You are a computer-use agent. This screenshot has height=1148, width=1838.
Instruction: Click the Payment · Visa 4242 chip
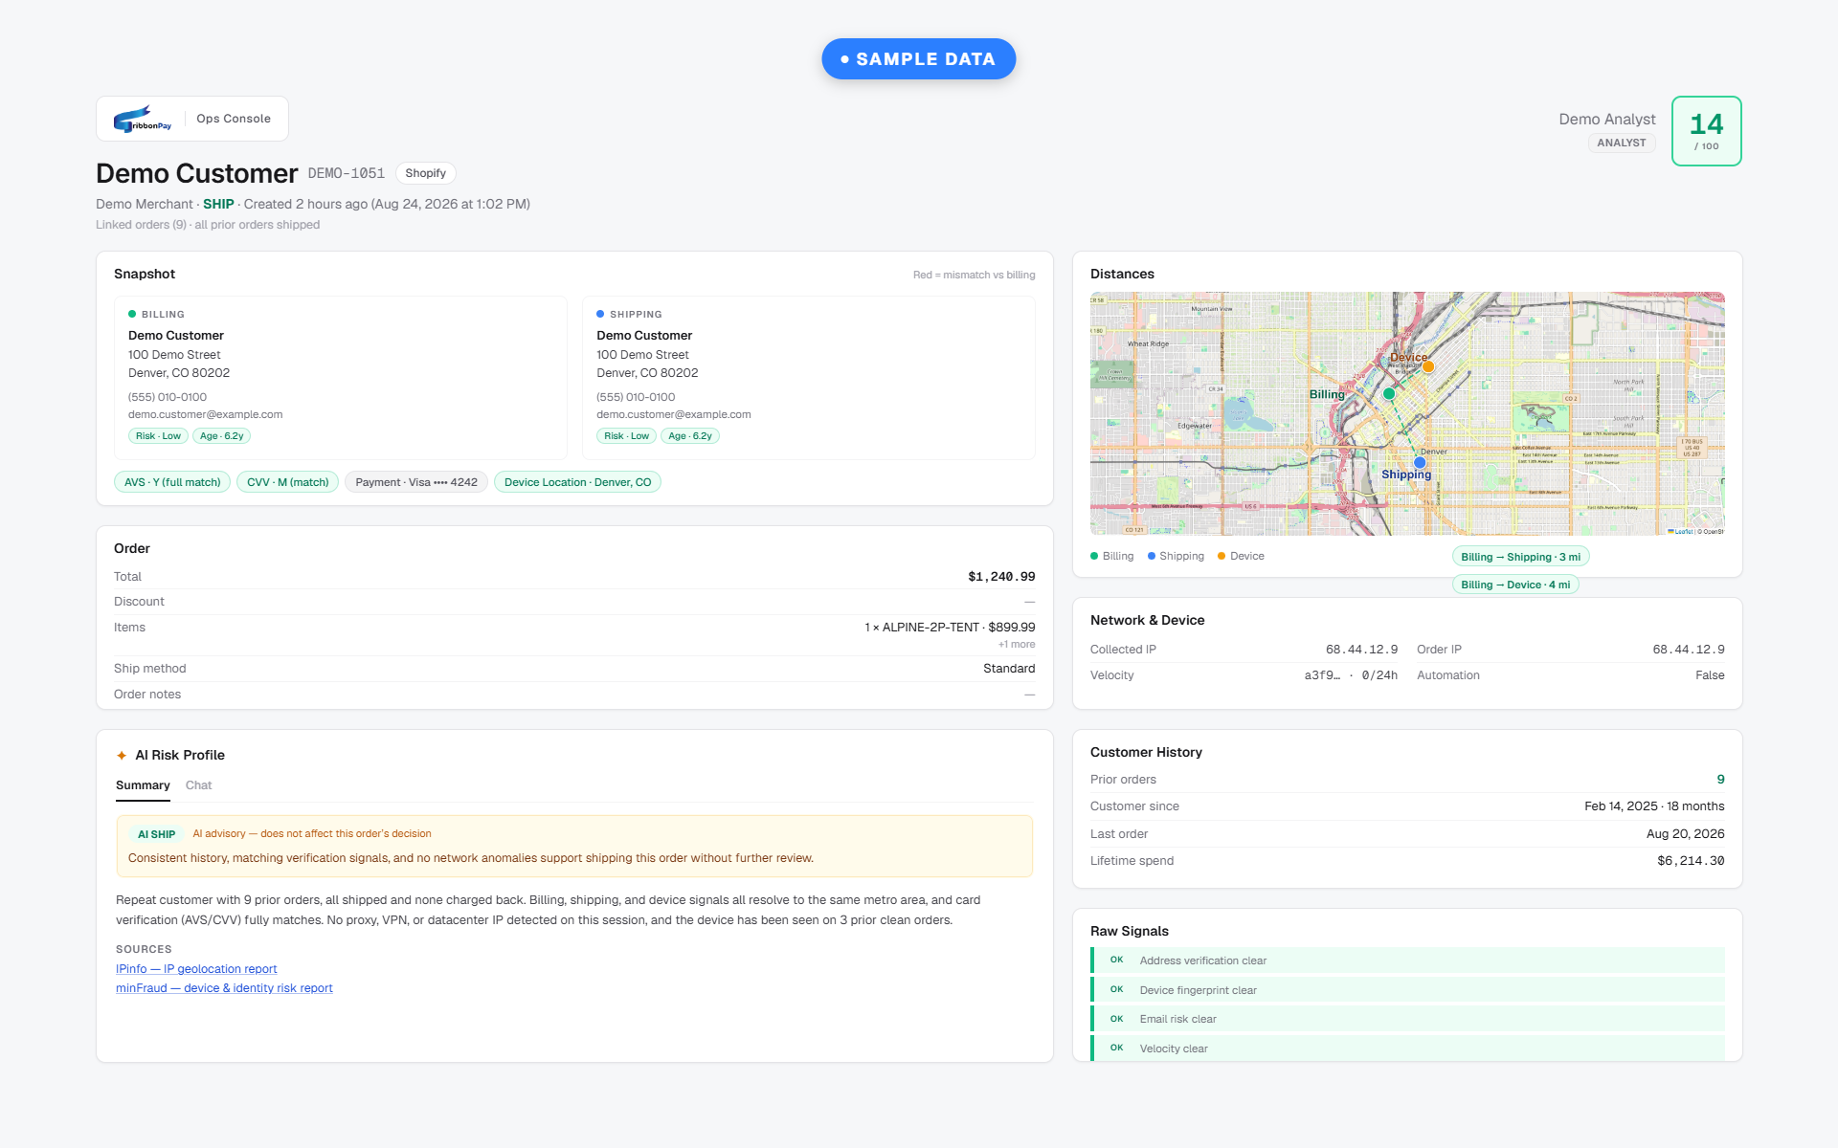tap(416, 482)
